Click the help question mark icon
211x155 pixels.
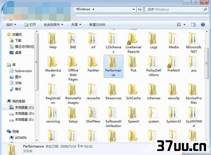click(x=203, y=24)
